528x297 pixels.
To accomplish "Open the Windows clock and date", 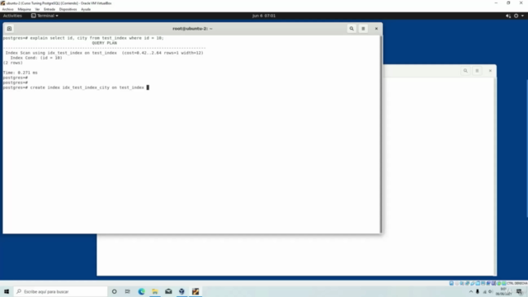I will tap(503, 291).
